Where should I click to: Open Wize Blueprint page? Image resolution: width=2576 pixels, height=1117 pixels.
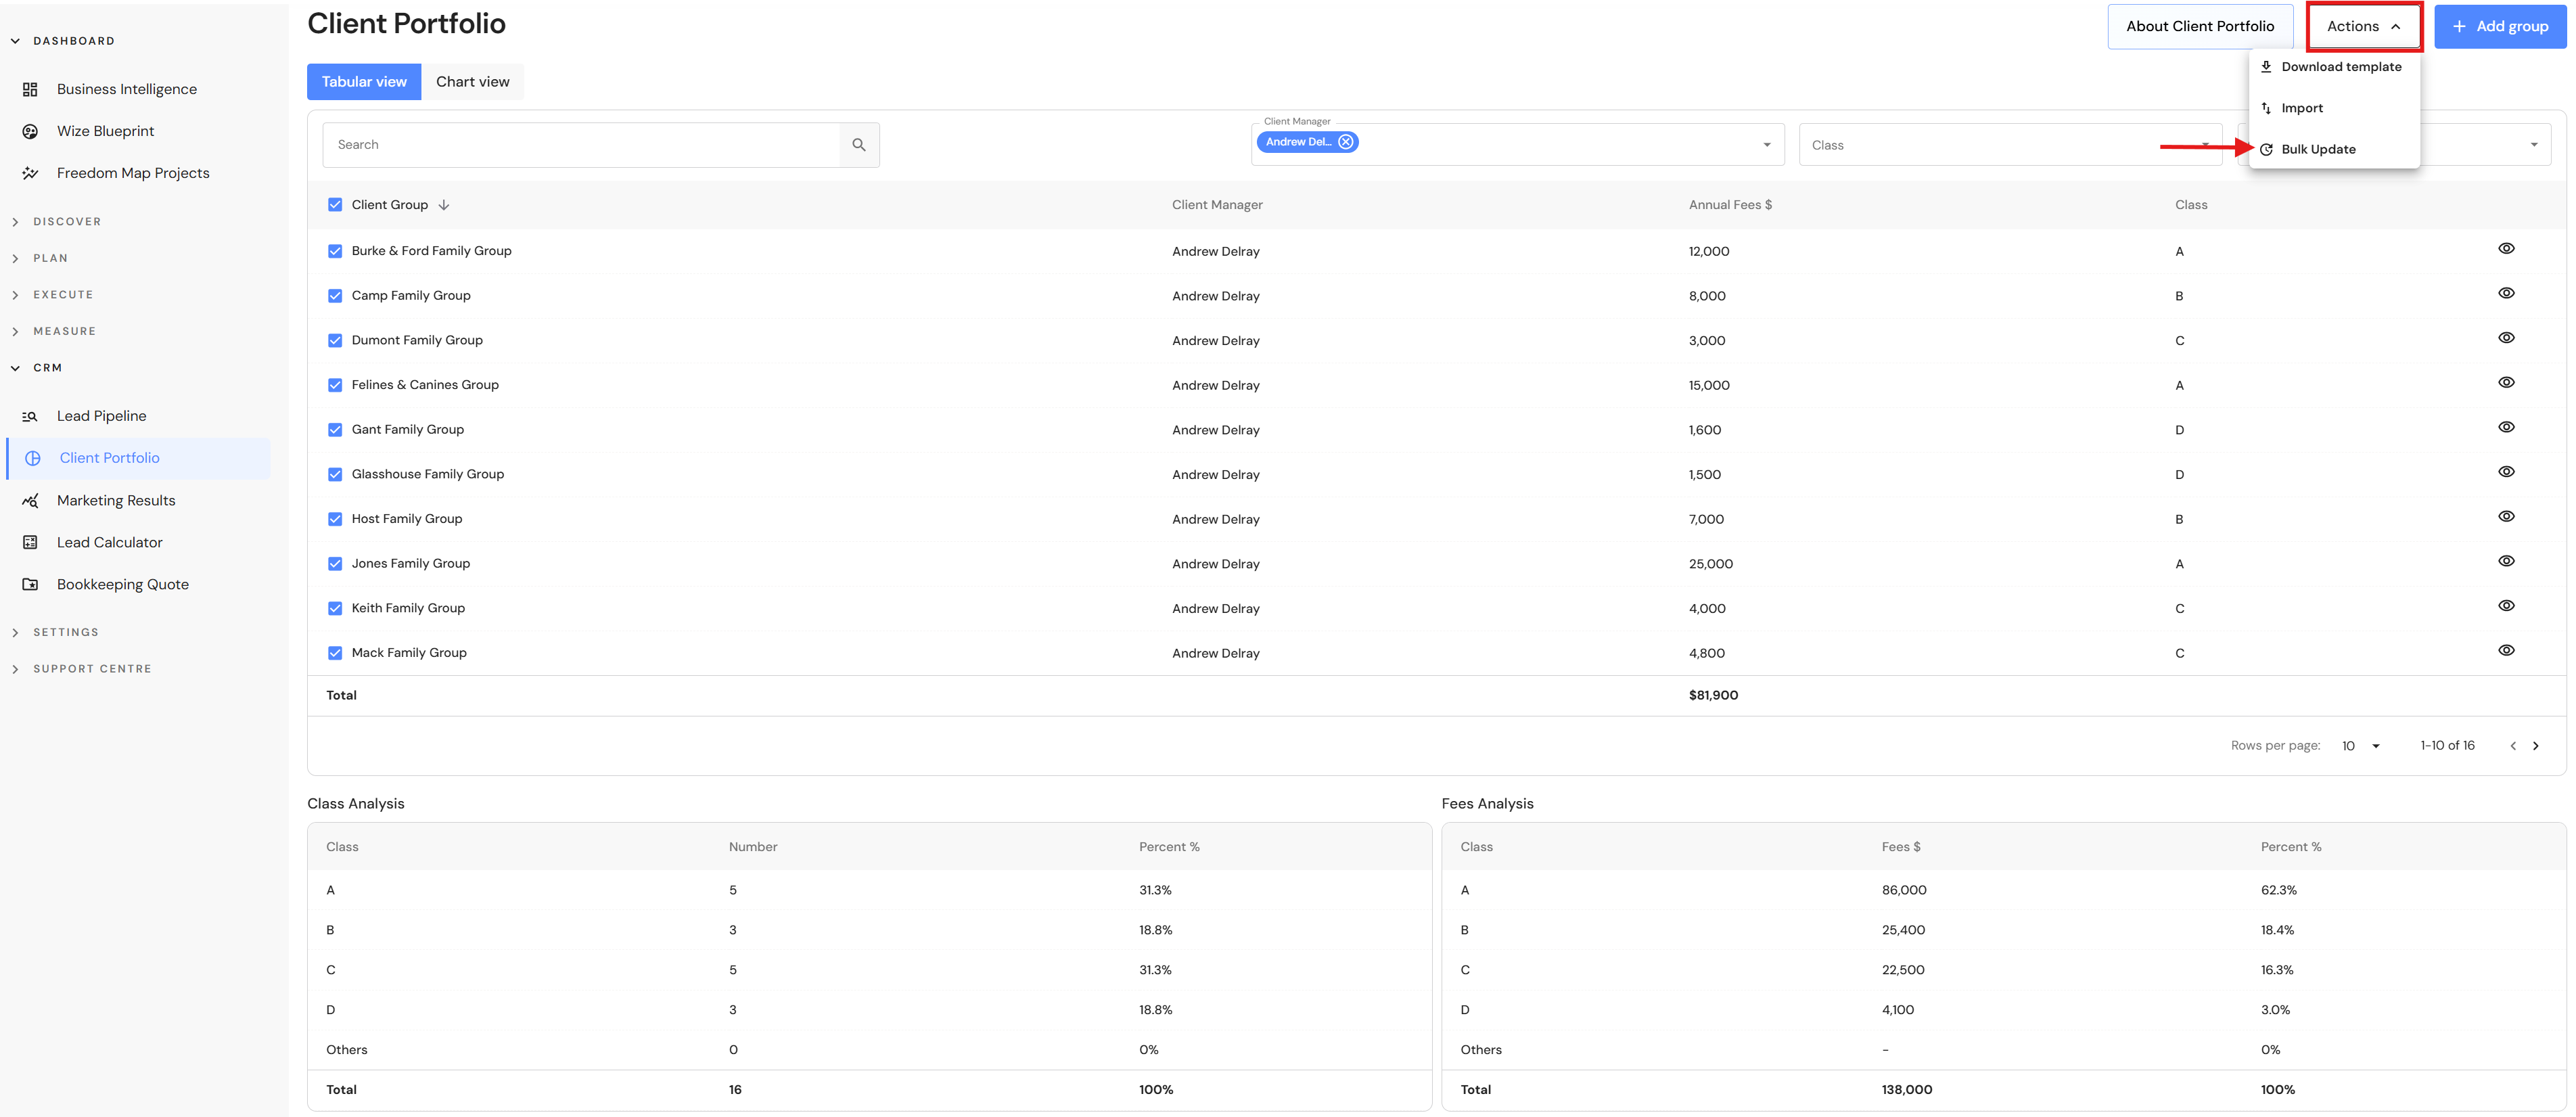point(105,131)
